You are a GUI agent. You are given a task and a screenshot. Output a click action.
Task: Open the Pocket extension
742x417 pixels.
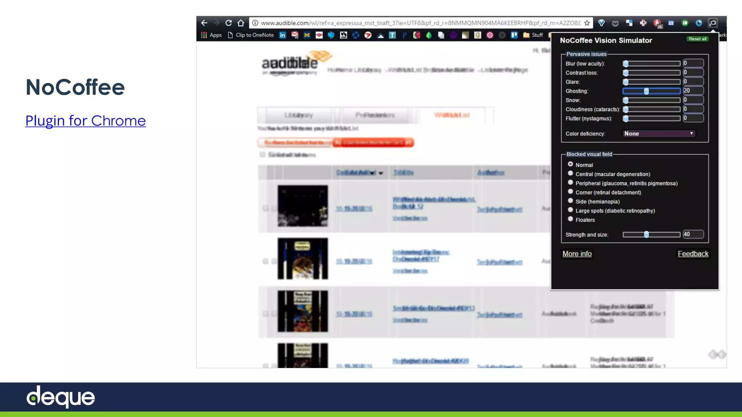(615, 23)
